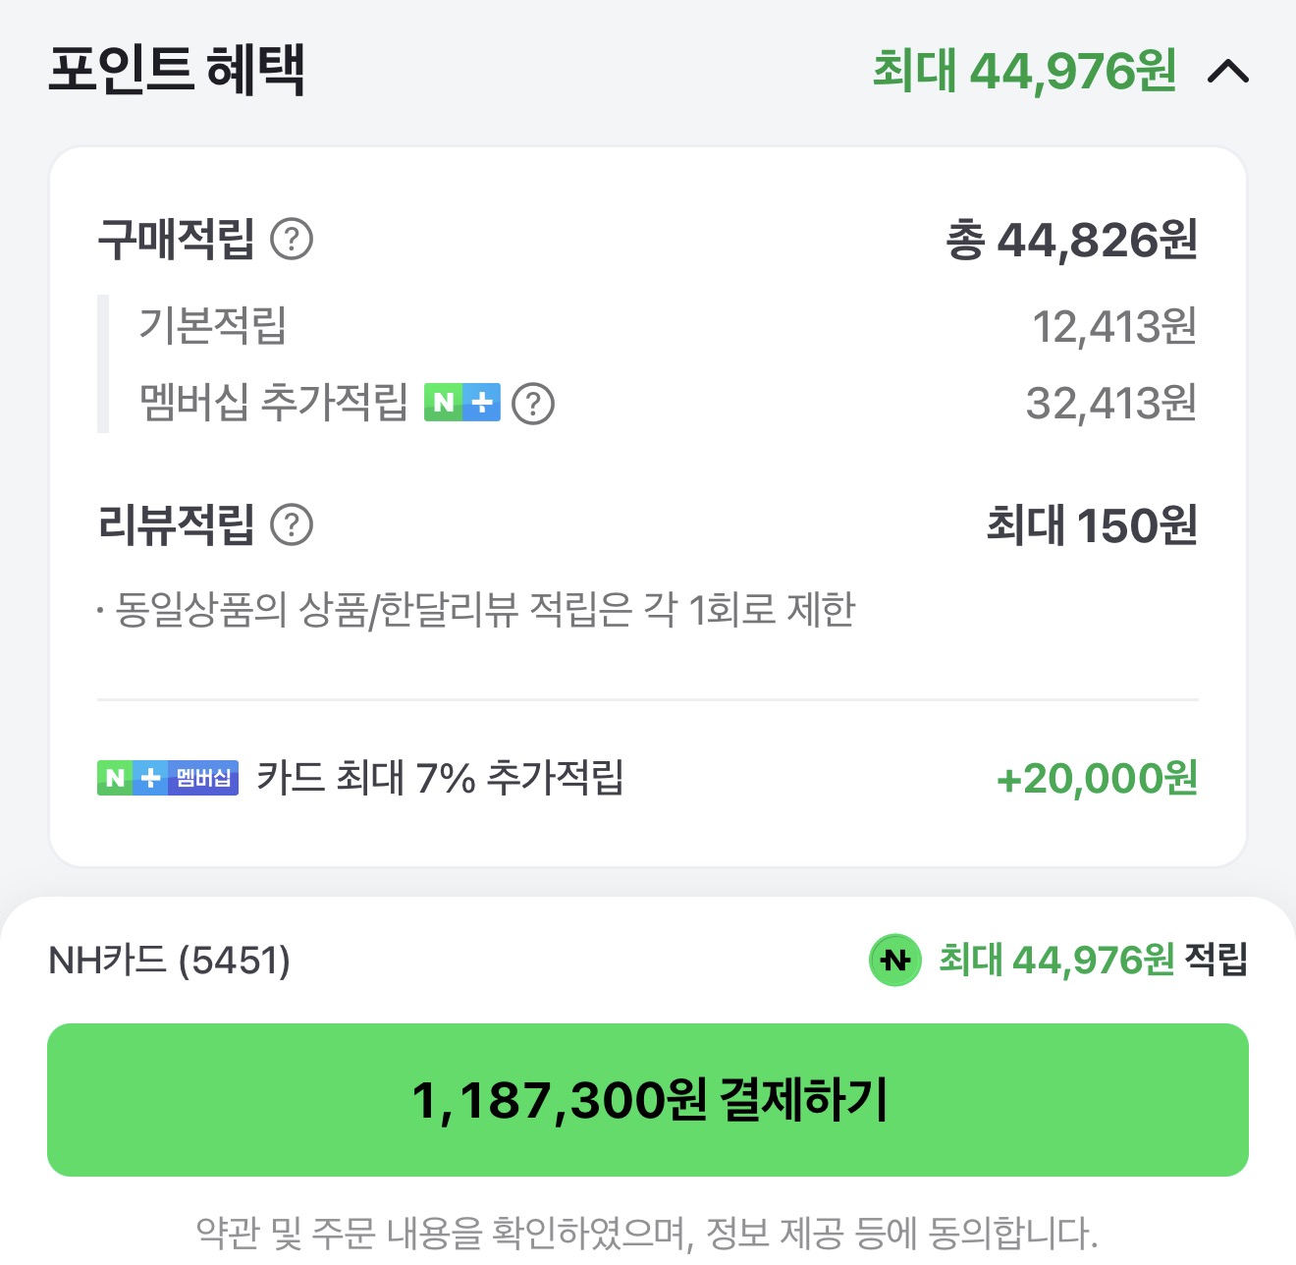The width and height of the screenshot is (1296, 1265).
Task: Tap the N+ 멤버십 badge before 카드 text
Action: pos(168,778)
